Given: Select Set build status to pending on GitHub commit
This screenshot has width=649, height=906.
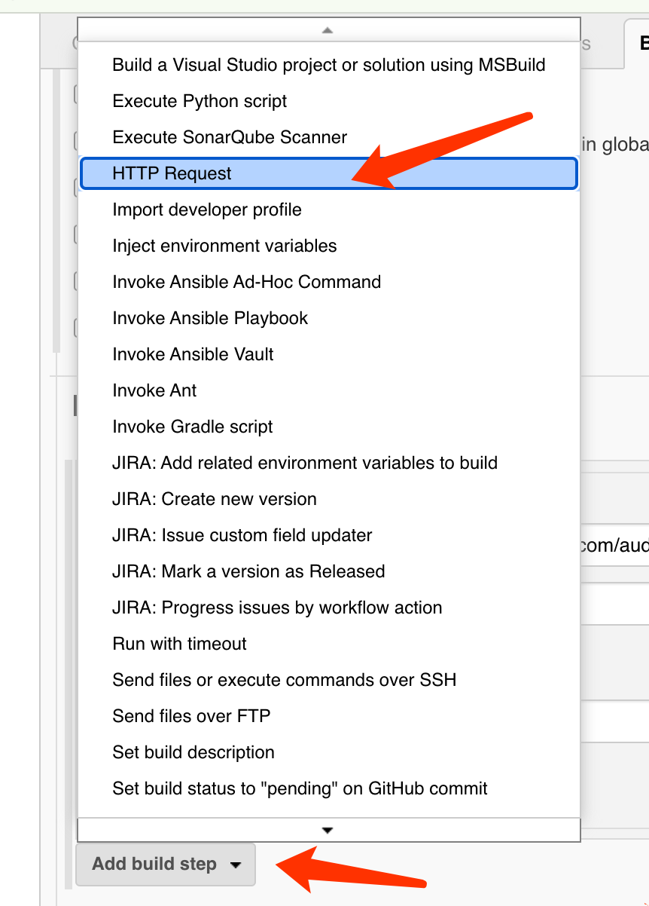Looking at the screenshot, I should pyautogui.click(x=328, y=788).
